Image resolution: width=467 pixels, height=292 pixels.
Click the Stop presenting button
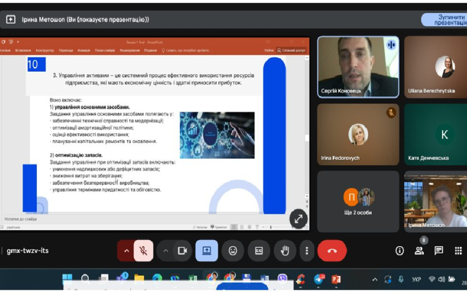point(445,20)
